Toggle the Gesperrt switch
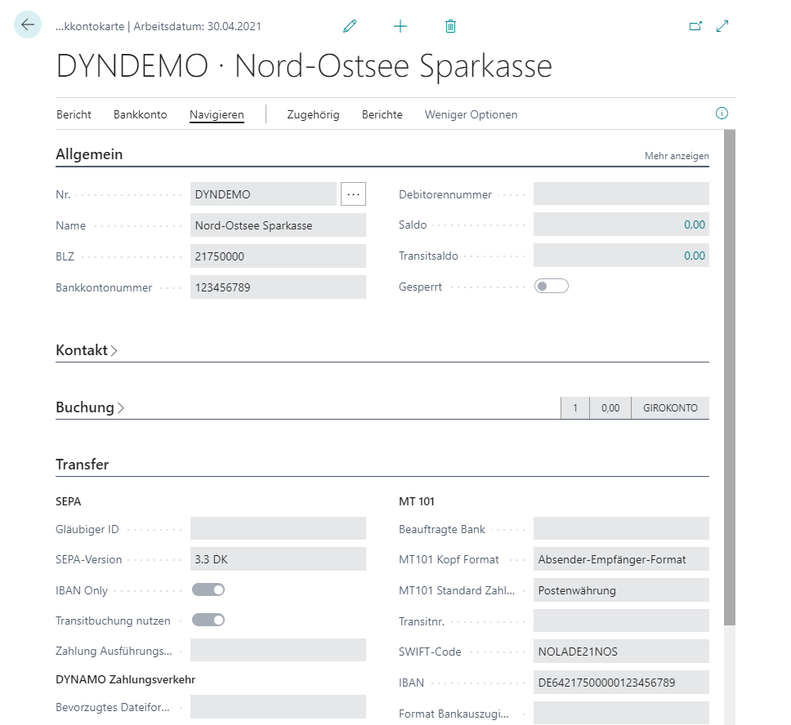This screenshot has height=725, width=791. tap(552, 287)
